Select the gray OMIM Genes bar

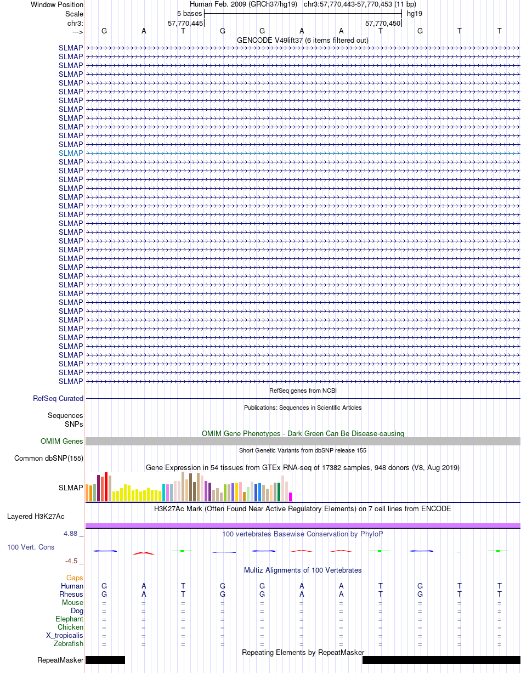(x=303, y=441)
